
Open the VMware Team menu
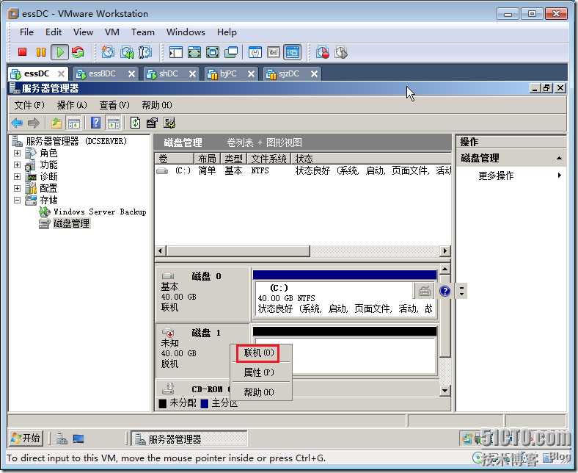[x=142, y=32]
